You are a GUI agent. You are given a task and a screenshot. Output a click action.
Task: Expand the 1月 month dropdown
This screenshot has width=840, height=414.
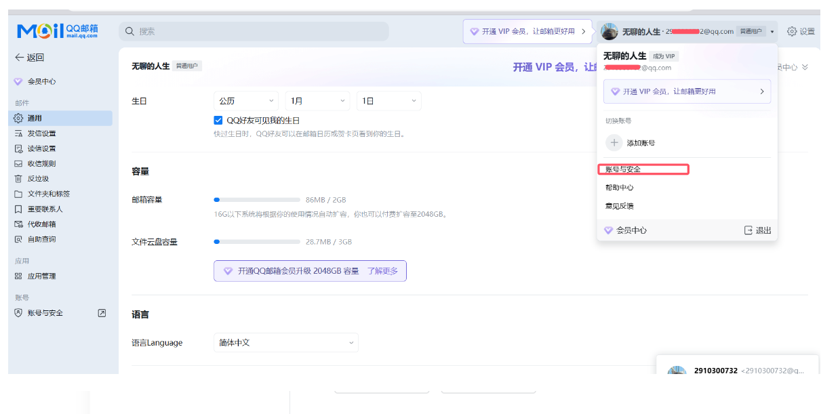317,100
